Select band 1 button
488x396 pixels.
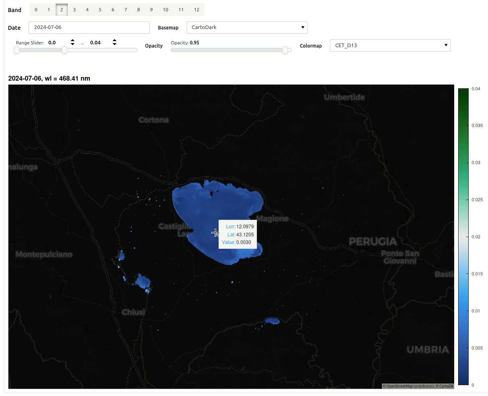pyautogui.click(x=49, y=10)
